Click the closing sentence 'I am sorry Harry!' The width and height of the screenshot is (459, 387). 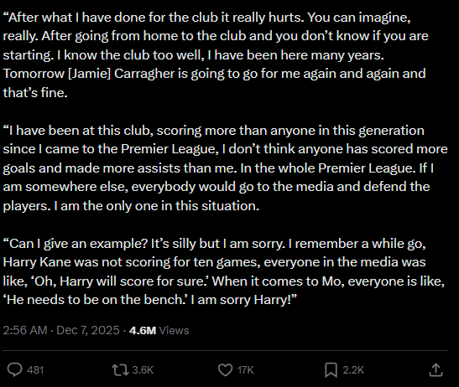click(244, 300)
